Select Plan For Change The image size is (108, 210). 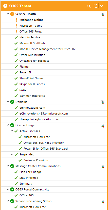click(30, 172)
